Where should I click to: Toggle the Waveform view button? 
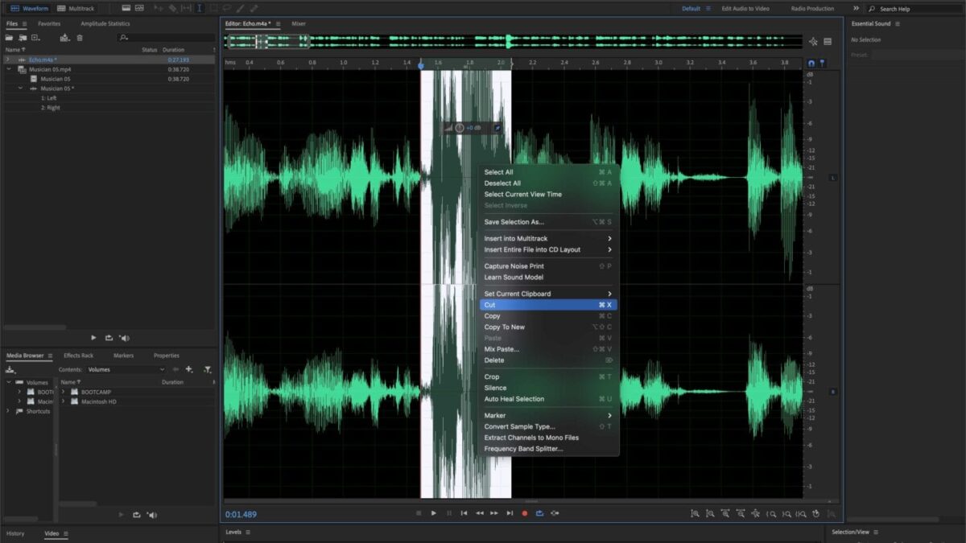30,8
